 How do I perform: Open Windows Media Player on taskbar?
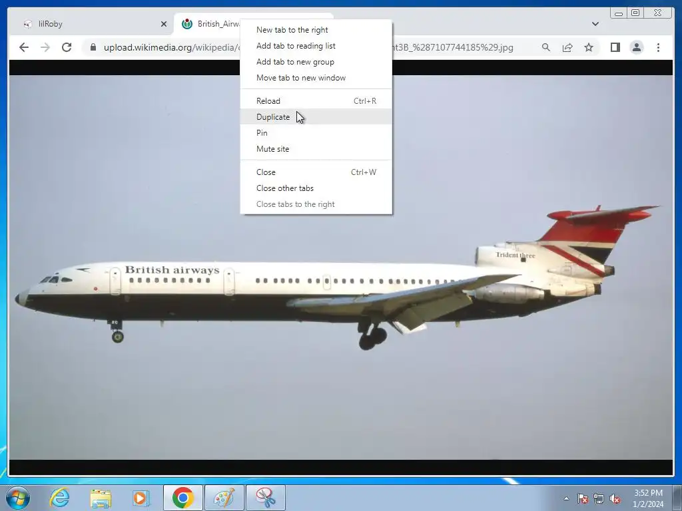click(x=141, y=498)
